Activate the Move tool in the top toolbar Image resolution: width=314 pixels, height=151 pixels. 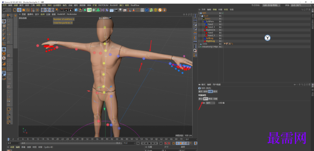(19, 10)
